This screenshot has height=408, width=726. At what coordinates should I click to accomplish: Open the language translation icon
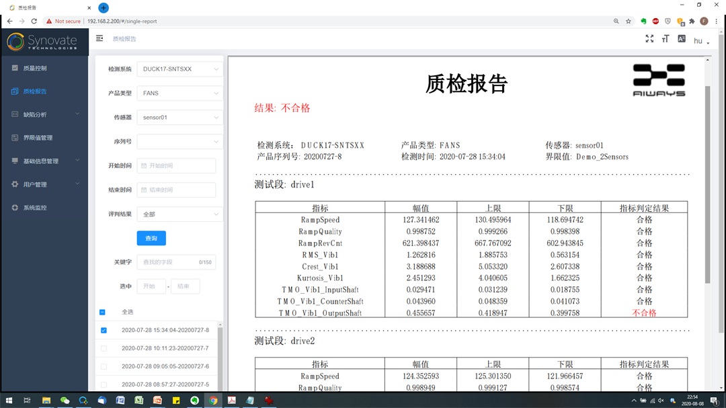(682, 39)
